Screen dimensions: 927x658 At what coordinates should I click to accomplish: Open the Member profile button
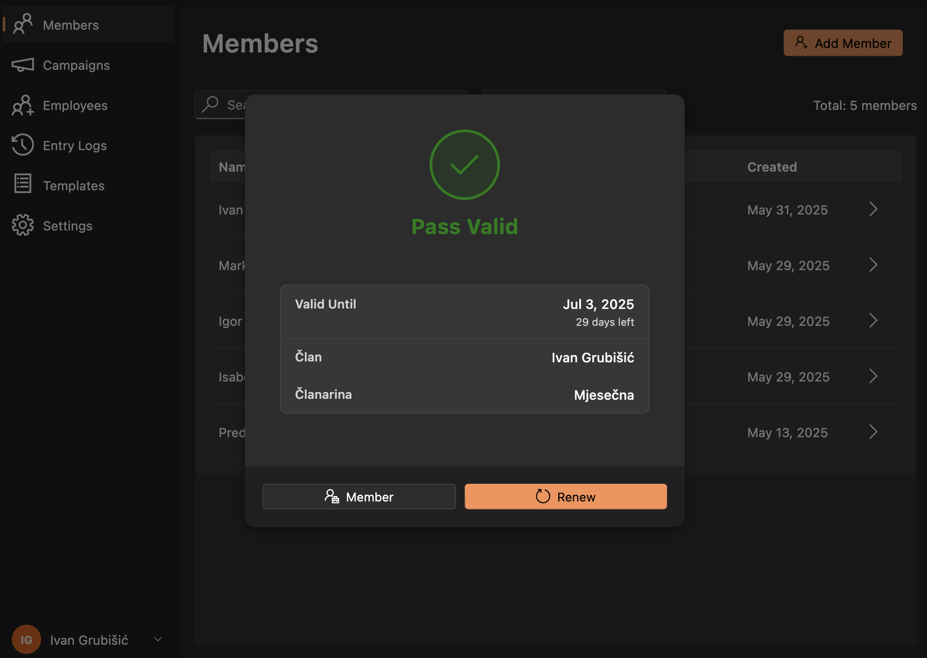click(x=359, y=496)
